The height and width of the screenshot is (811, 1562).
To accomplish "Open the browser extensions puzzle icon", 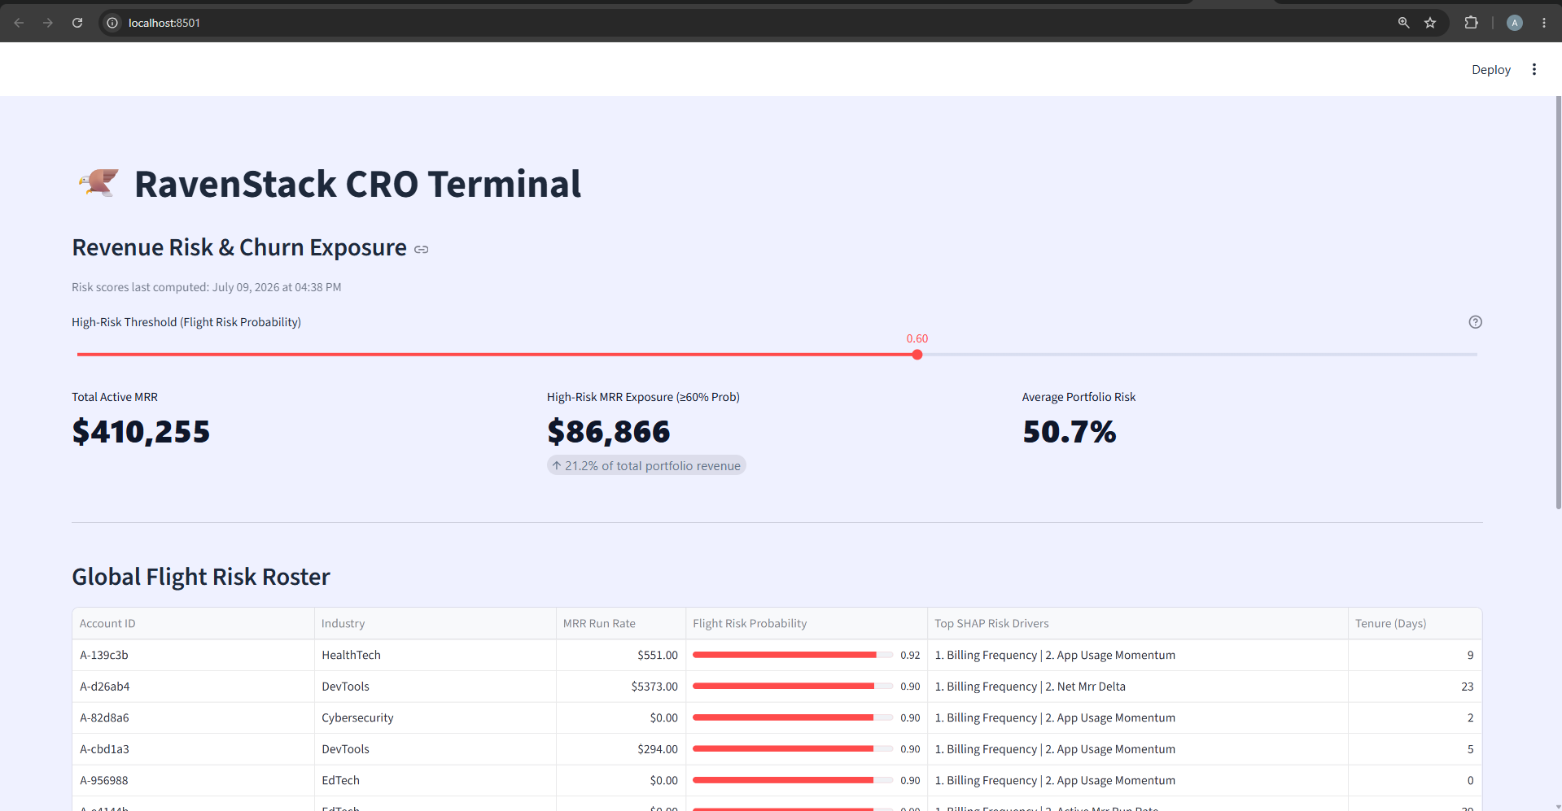I will tap(1471, 23).
